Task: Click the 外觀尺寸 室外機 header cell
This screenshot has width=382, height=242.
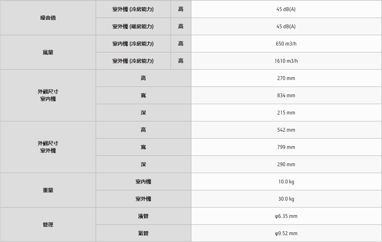Action: pos(48,147)
